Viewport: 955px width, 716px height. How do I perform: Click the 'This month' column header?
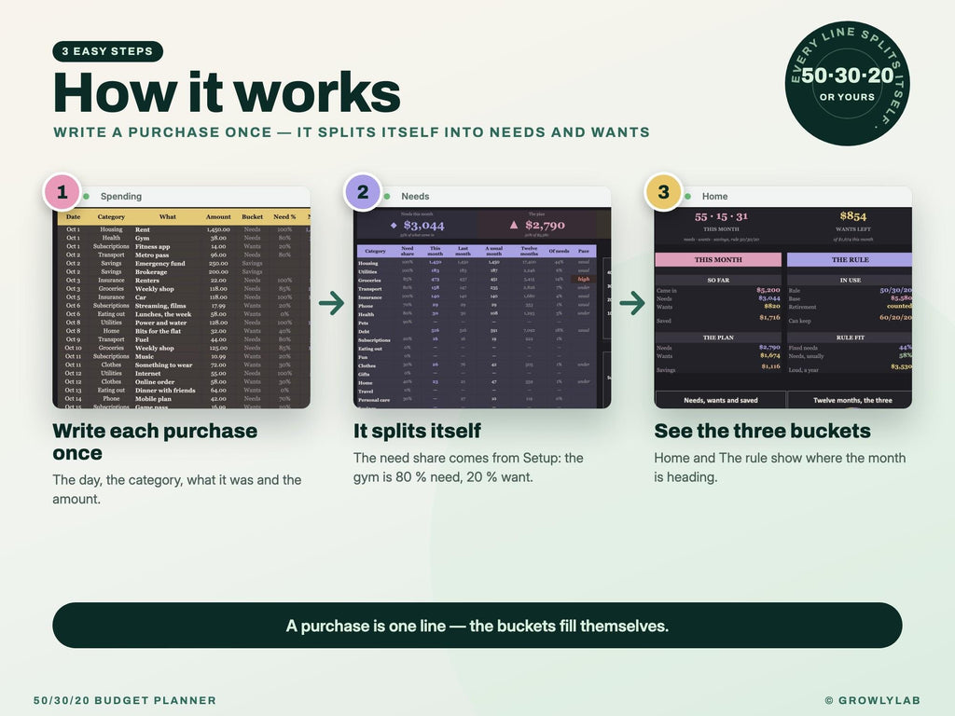point(435,251)
